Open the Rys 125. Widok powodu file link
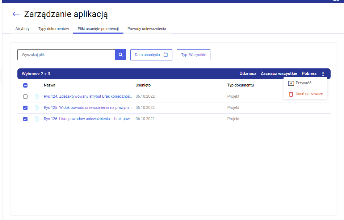Viewport: 344px width, 220px height. click(x=88, y=107)
